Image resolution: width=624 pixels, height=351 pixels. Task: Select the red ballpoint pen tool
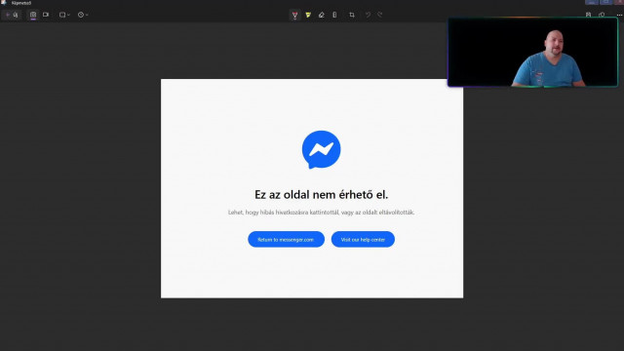pos(294,16)
